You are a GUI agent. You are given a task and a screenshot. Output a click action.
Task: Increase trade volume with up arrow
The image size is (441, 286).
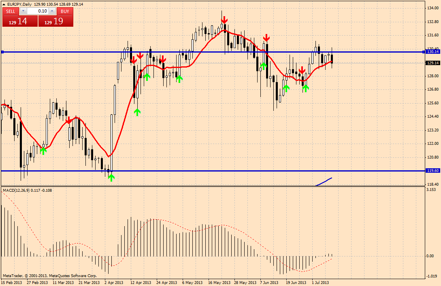tap(52, 11)
